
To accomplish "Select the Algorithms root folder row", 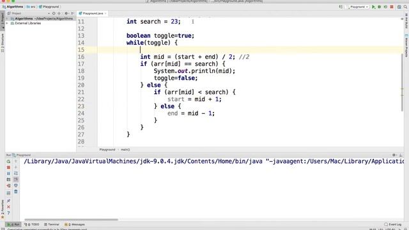I will pos(40,19).
